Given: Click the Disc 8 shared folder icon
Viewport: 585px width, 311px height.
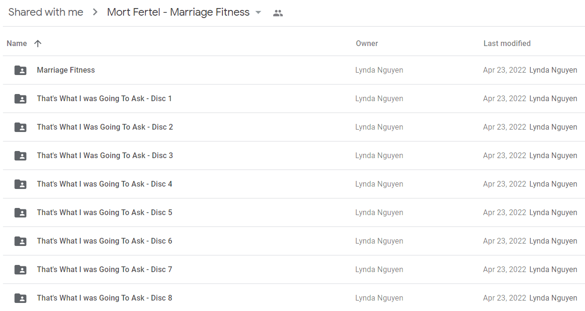Looking at the screenshot, I should pyautogui.click(x=20, y=298).
